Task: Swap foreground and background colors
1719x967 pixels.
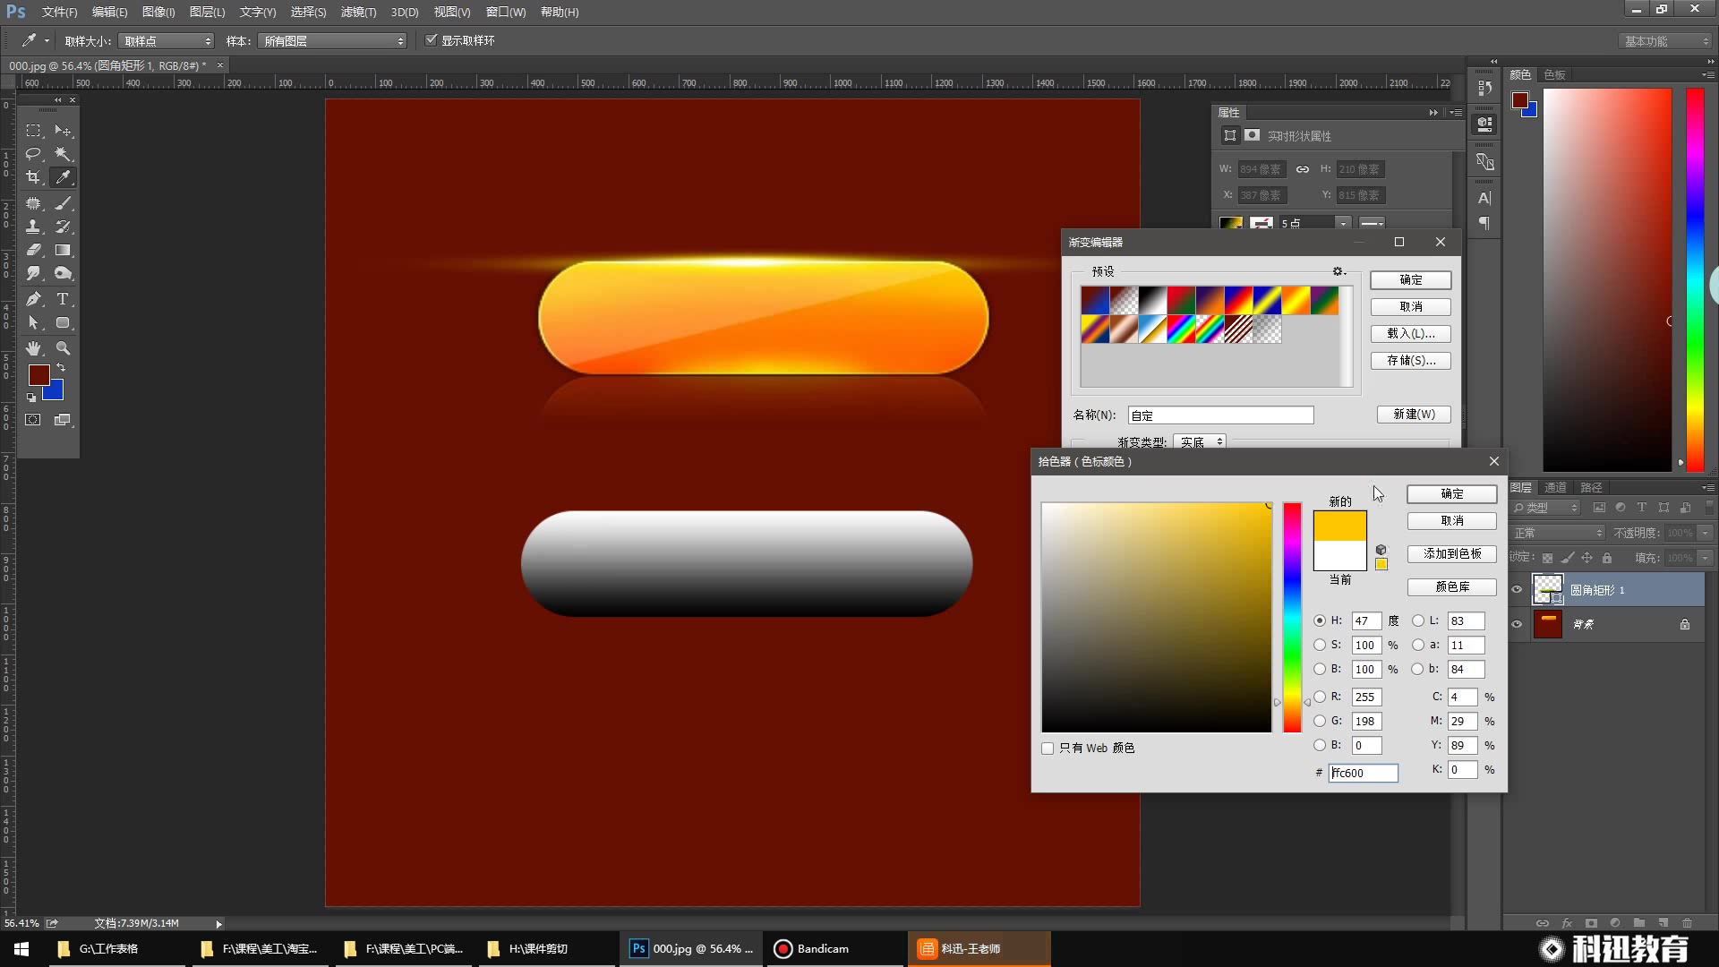Action: 61,368
